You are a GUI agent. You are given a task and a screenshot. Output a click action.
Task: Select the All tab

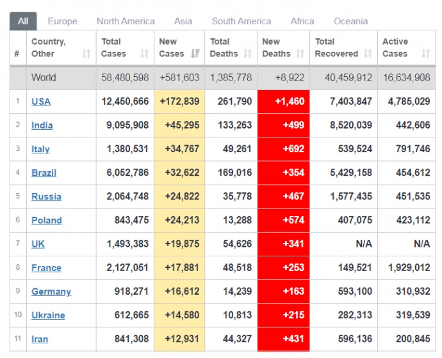point(23,21)
